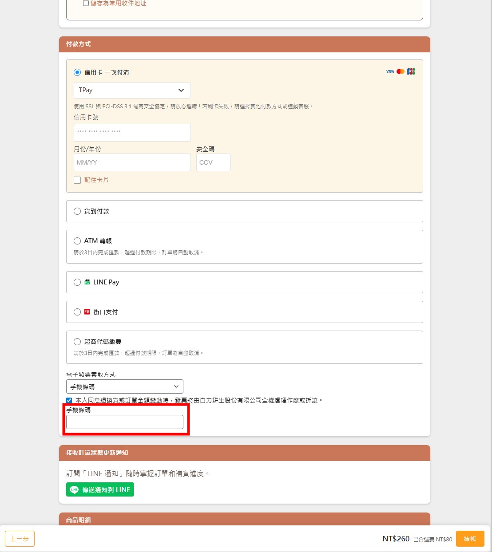Click the Mastercard logo
This screenshot has height=552, width=492.
401,71
